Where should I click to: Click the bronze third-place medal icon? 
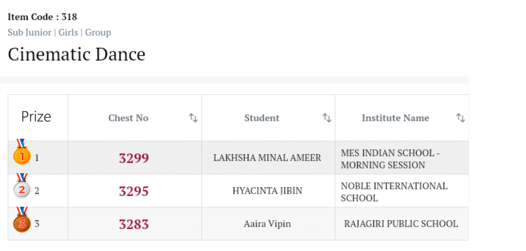(x=22, y=222)
